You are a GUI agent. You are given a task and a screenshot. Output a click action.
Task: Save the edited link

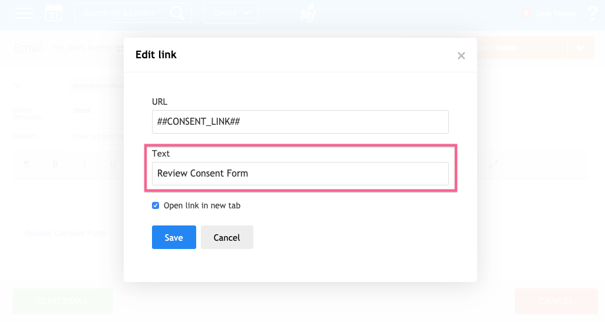[174, 237]
